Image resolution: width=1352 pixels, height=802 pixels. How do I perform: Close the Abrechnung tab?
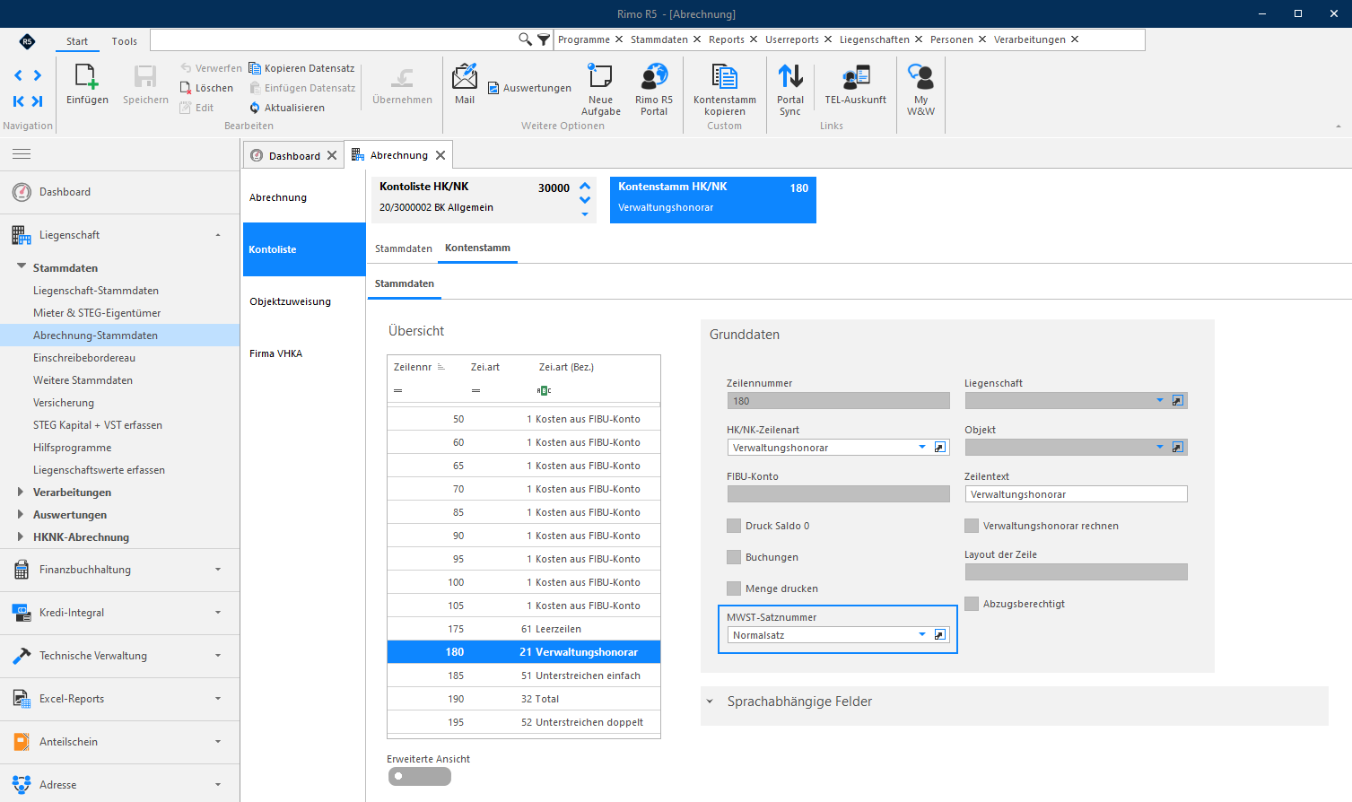[440, 155]
